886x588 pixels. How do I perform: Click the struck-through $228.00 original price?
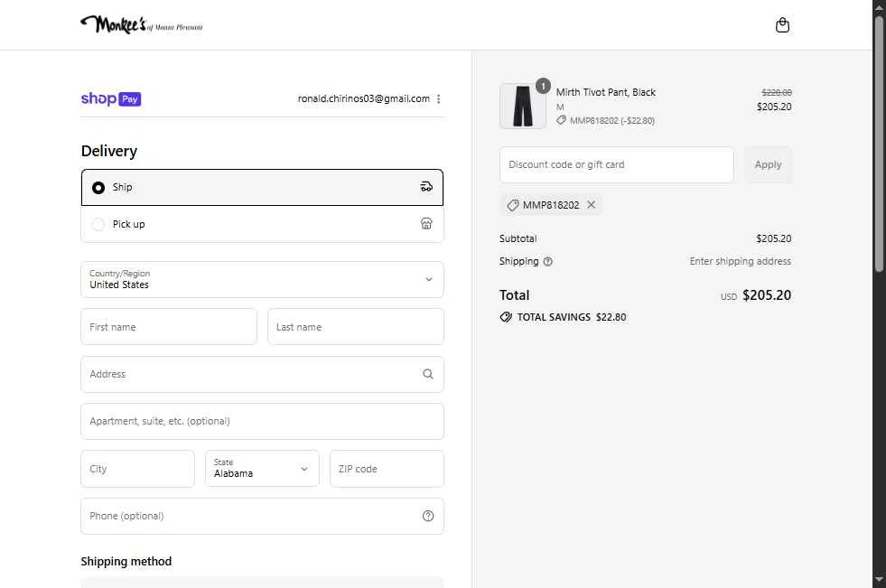point(777,93)
